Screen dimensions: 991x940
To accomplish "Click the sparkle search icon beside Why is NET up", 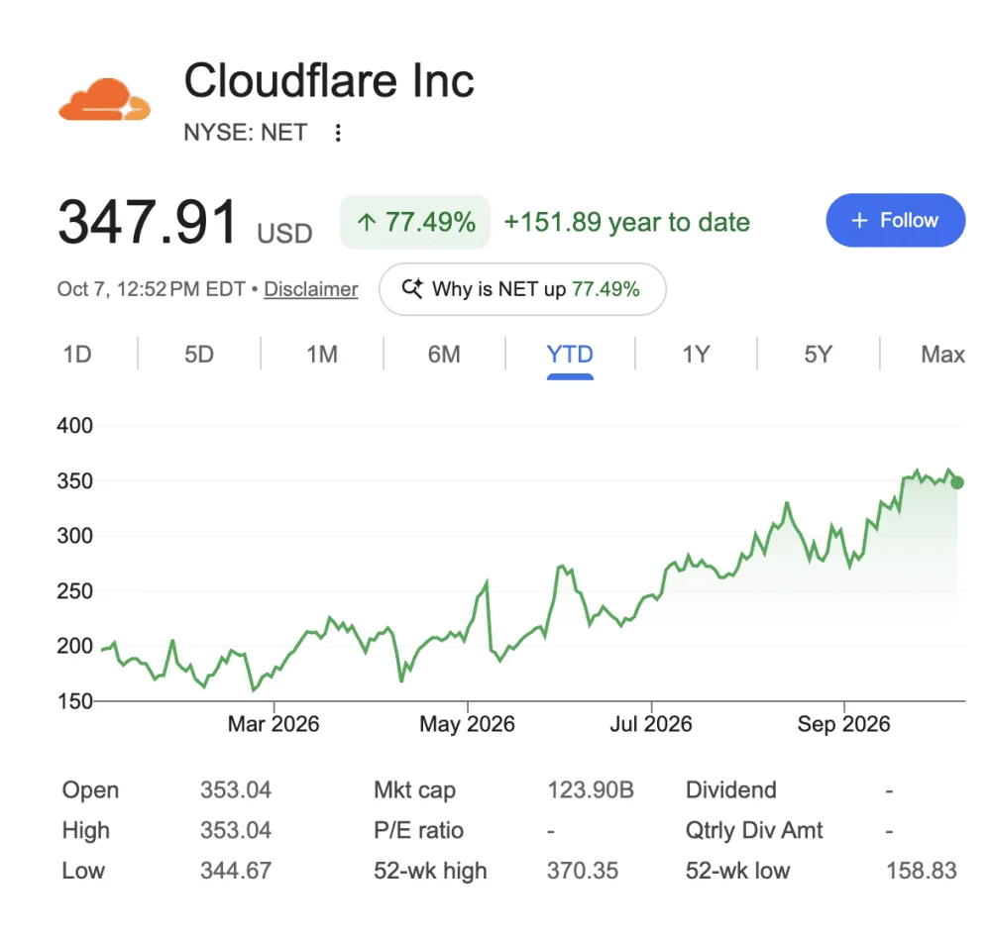I will click(412, 288).
